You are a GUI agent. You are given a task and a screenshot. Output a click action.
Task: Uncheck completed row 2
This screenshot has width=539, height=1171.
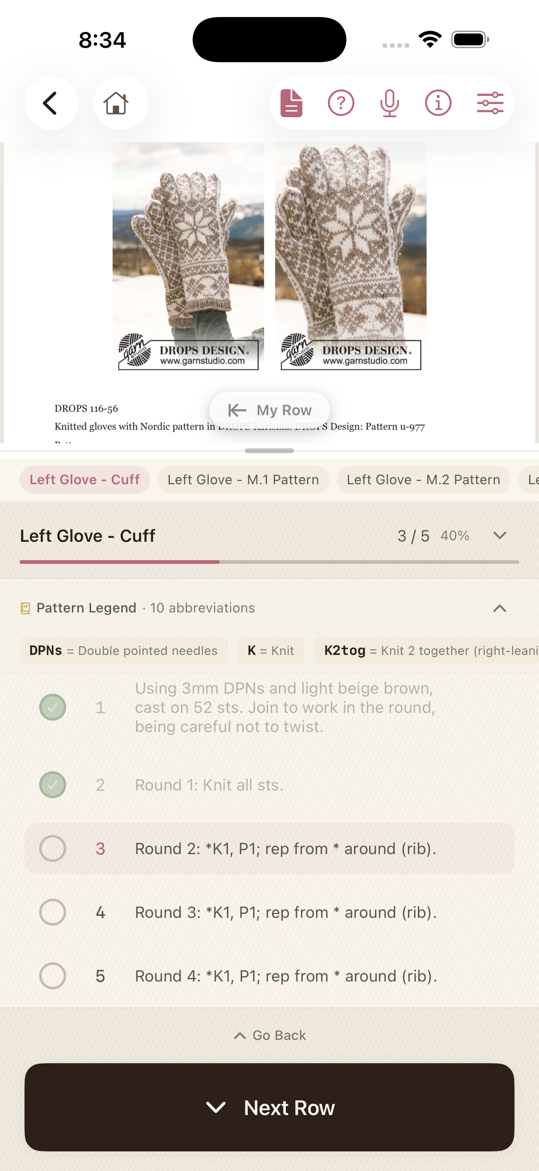coord(52,785)
